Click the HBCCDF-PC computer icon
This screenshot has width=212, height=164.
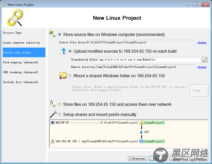(52, 123)
